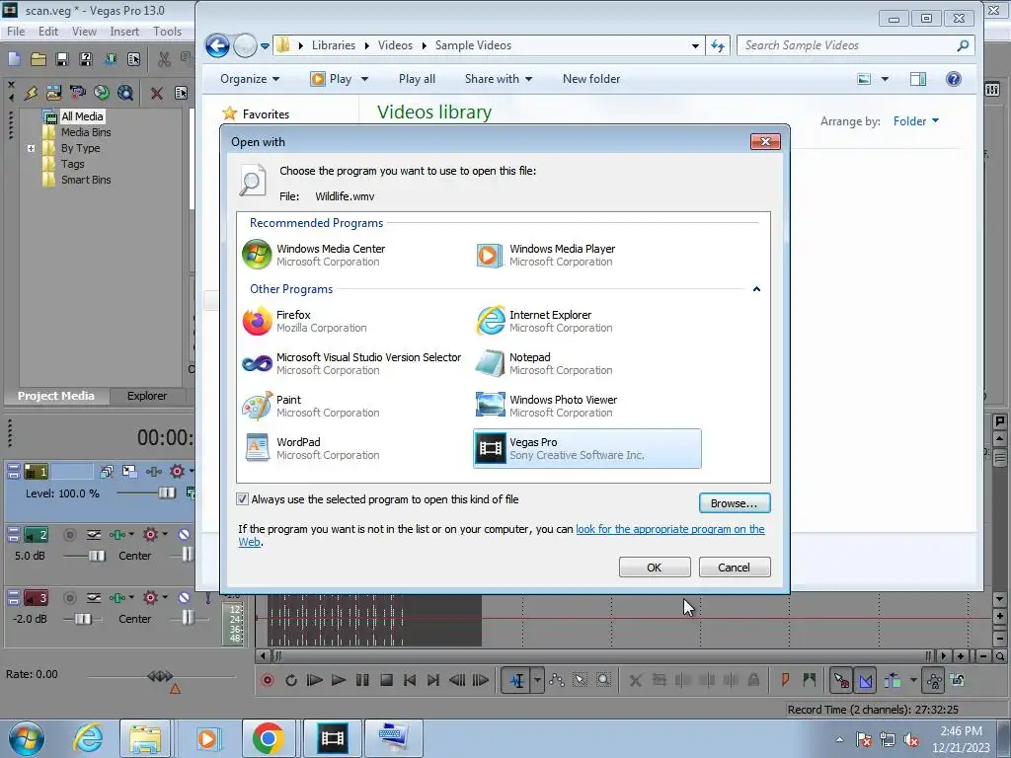This screenshot has height=758, width=1011.
Task: Expand the By Type tree node
Action: pos(31,148)
